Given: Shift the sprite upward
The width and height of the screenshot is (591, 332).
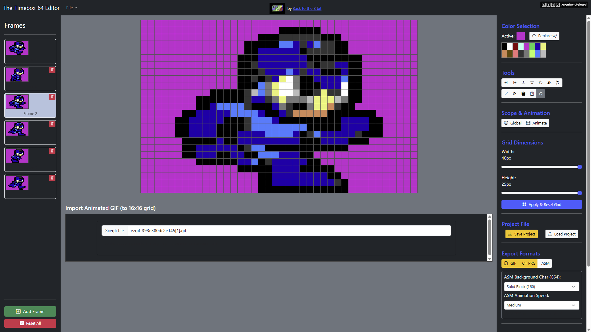Looking at the screenshot, I should click(523, 82).
